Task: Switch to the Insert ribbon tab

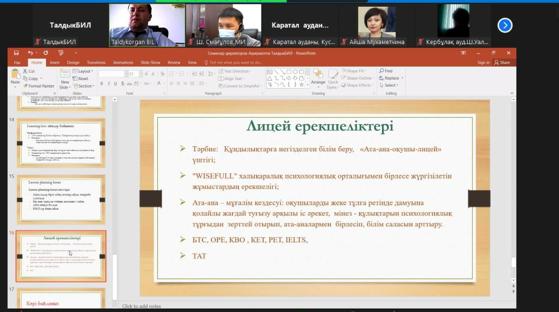Action: pyautogui.click(x=55, y=62)
